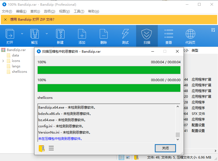Expand the icons folder in tree
218x161 pixels.
point(3,61)
